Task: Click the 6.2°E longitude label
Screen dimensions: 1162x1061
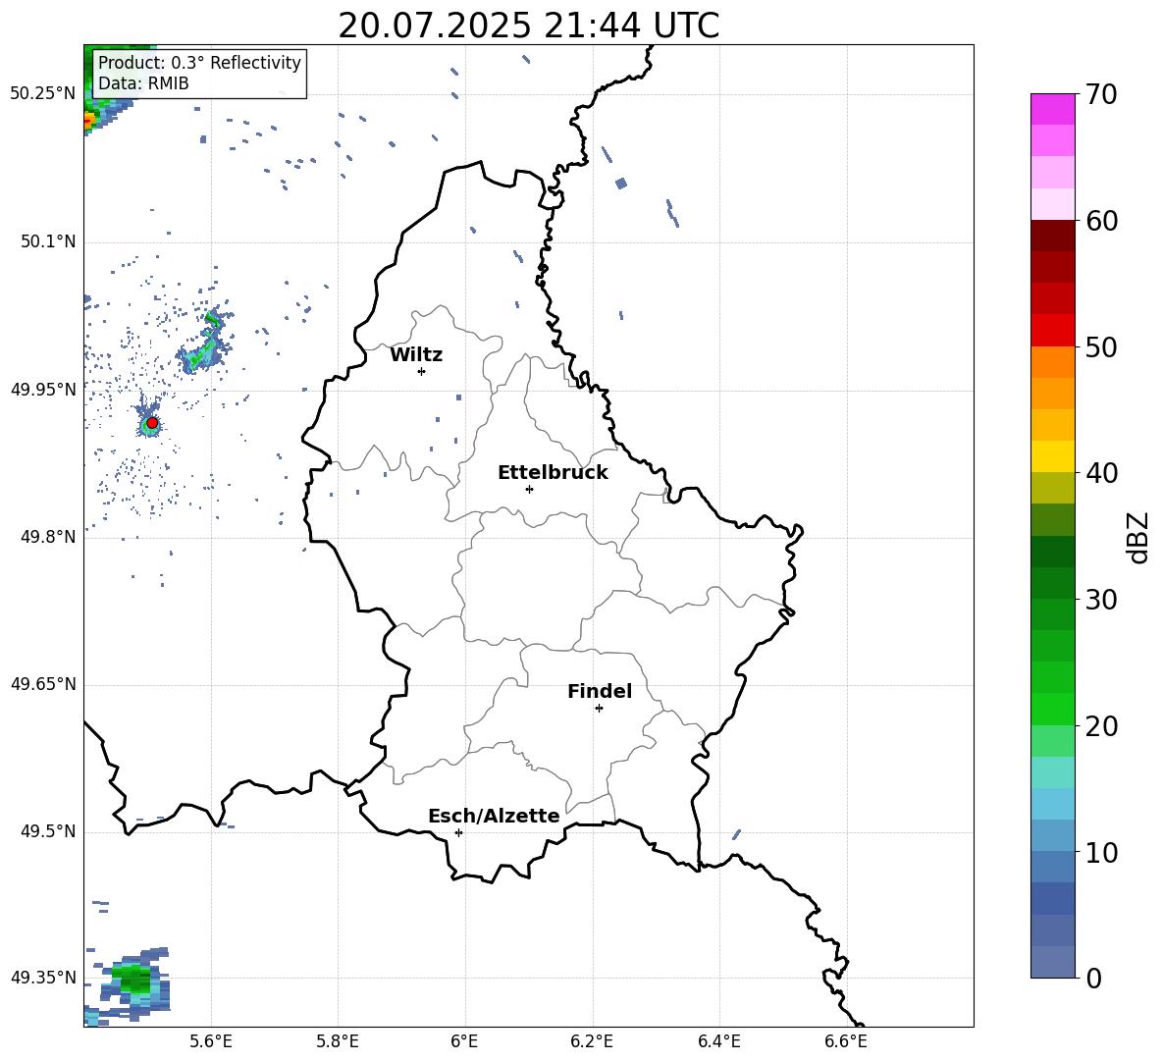Action: pos(592,1041)
